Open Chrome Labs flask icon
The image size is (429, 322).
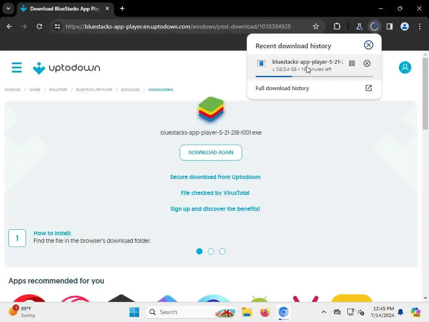coord(359,26)
